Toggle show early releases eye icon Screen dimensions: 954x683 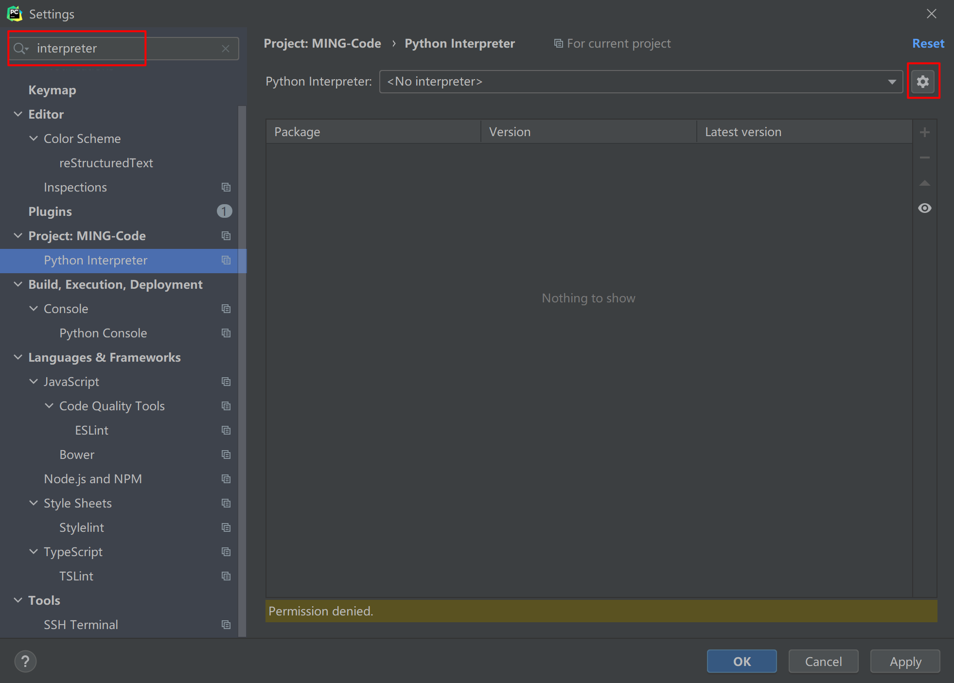(925, 209)
